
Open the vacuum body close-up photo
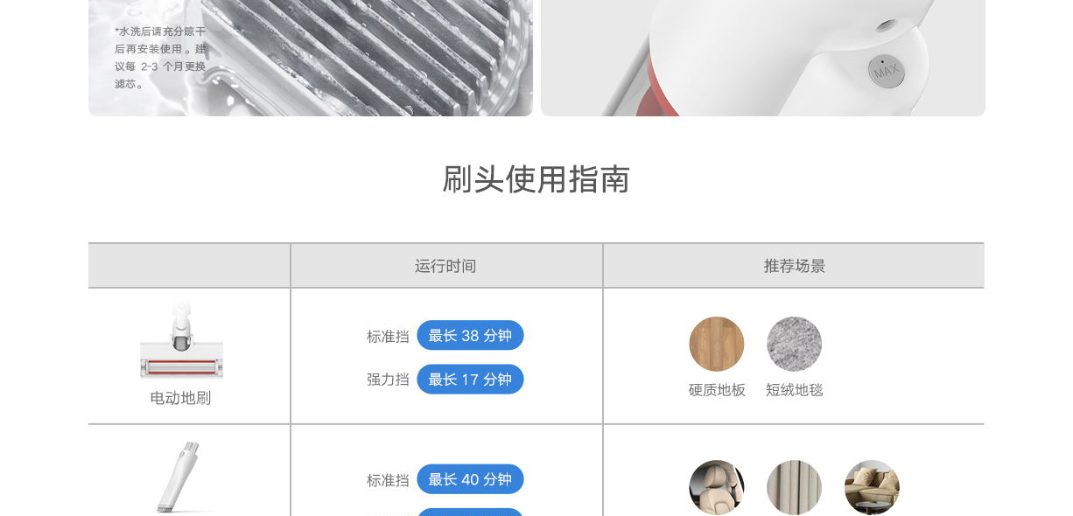[763, 58]
